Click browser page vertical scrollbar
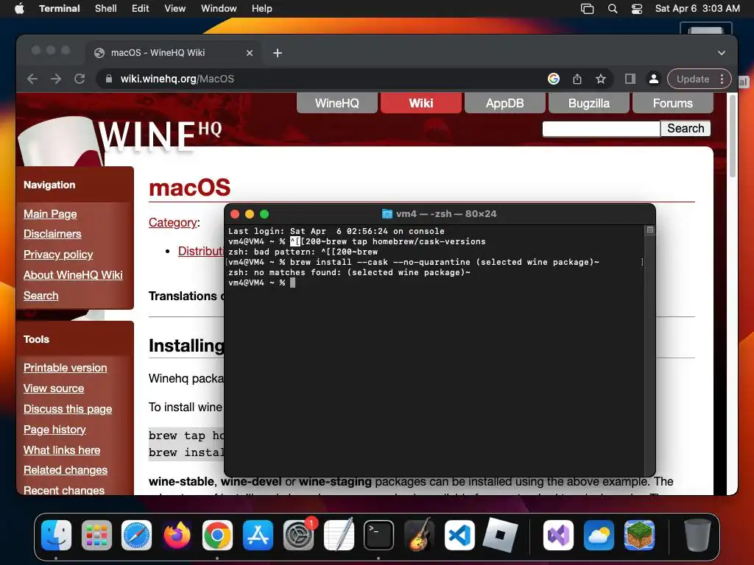 733,136
